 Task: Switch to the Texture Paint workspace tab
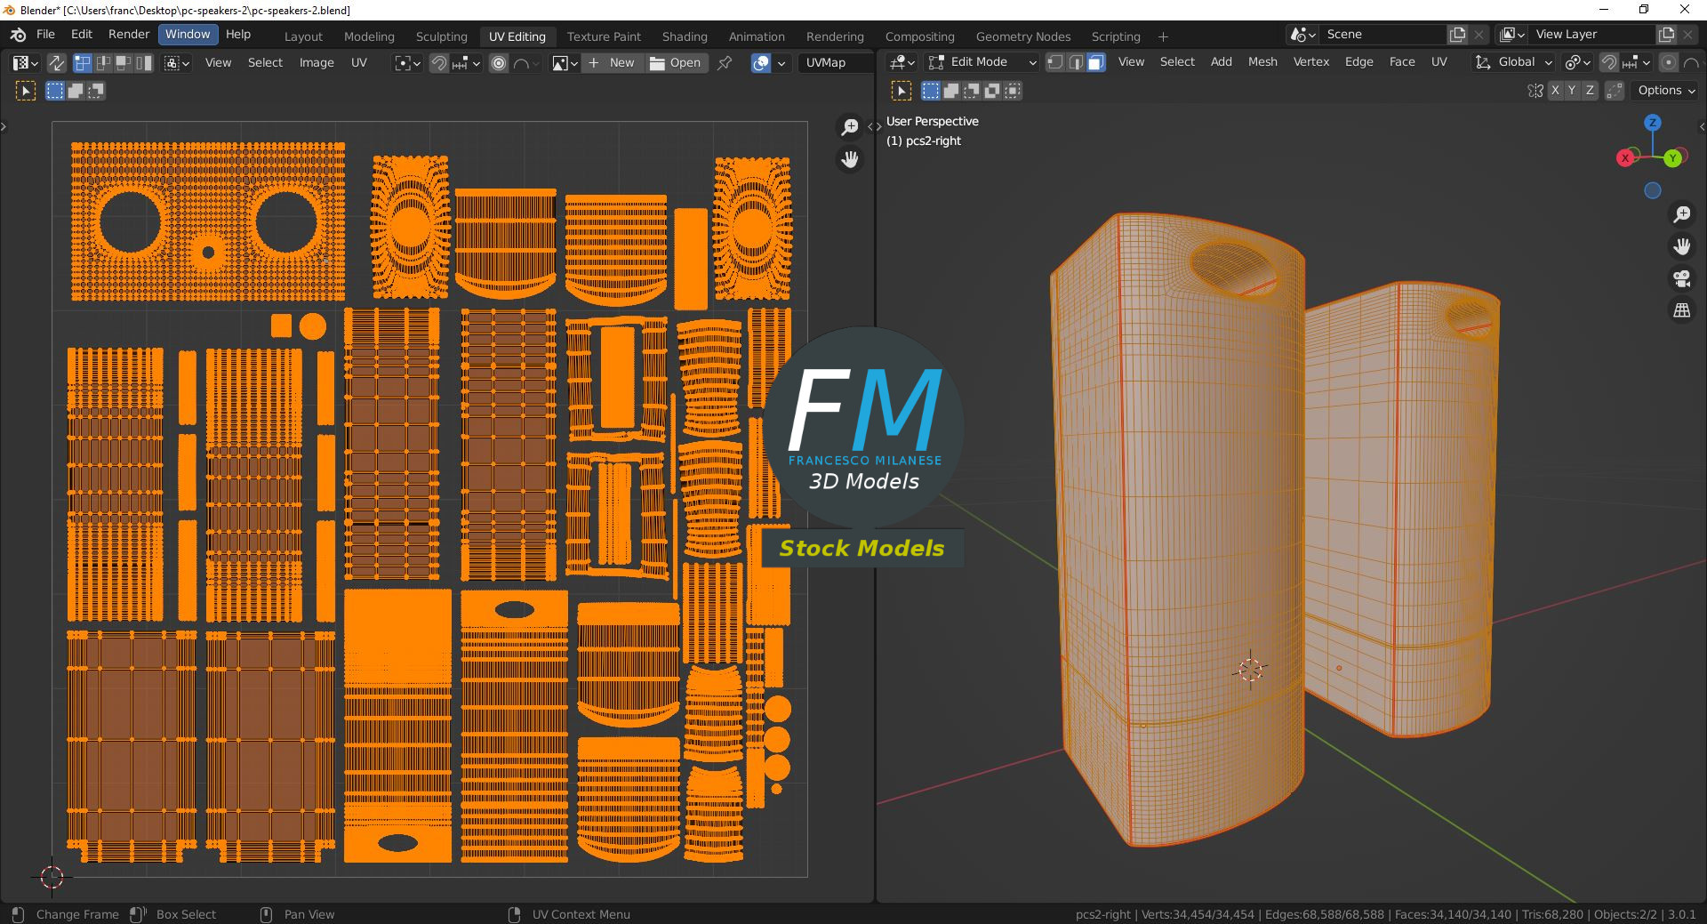click(604, 36)
